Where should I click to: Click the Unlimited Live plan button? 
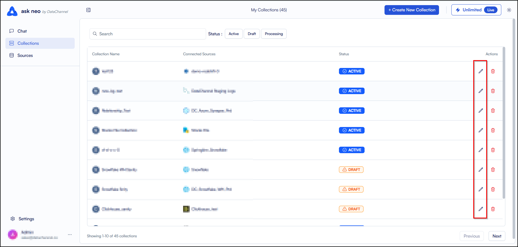click(x=476, y=10)
